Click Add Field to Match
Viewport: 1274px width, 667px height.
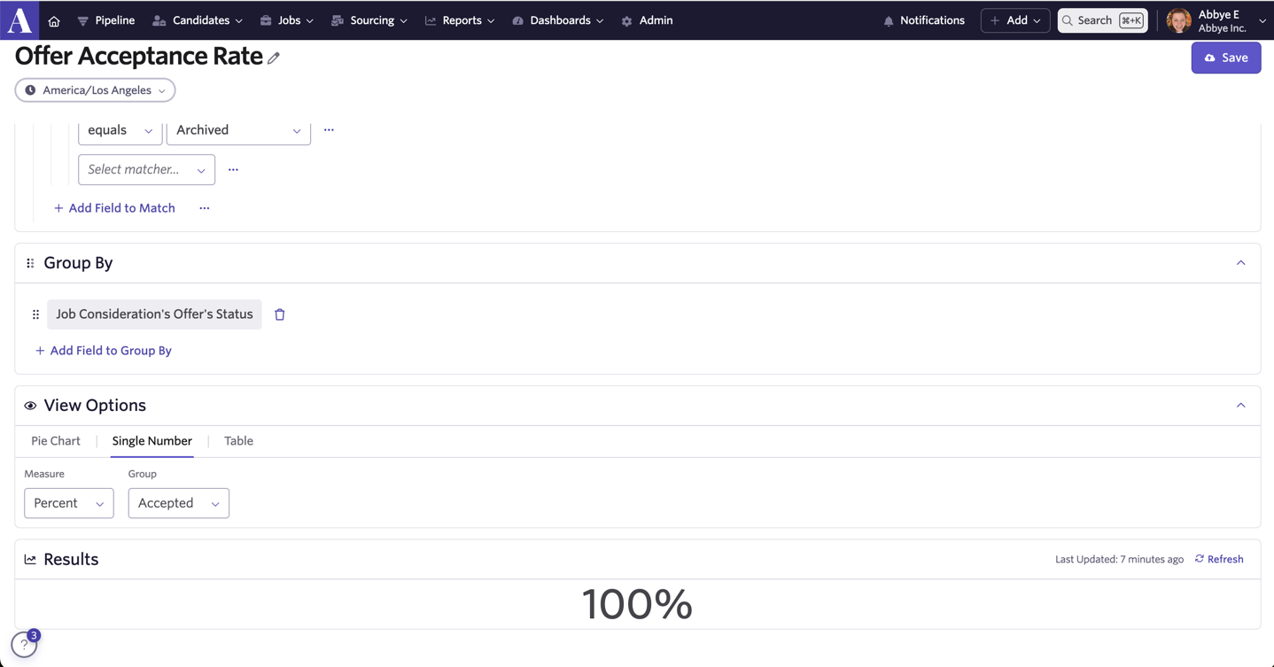point(114,208)
